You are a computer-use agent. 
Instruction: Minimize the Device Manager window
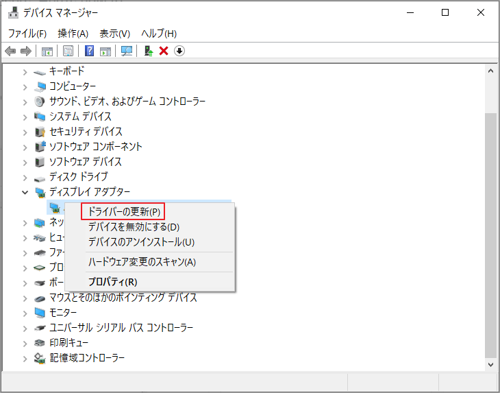[x=410, y=12]
